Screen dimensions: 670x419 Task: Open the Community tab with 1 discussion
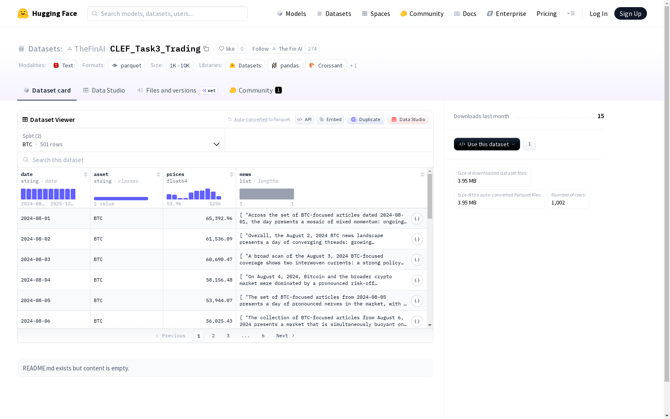[255, 91]
